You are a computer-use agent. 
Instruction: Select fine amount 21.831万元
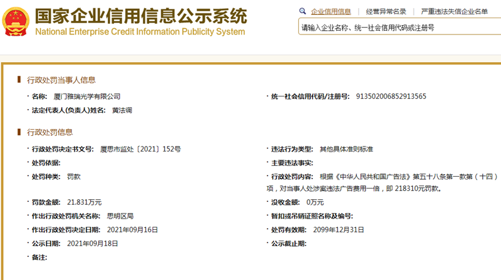tap(85, 202)
